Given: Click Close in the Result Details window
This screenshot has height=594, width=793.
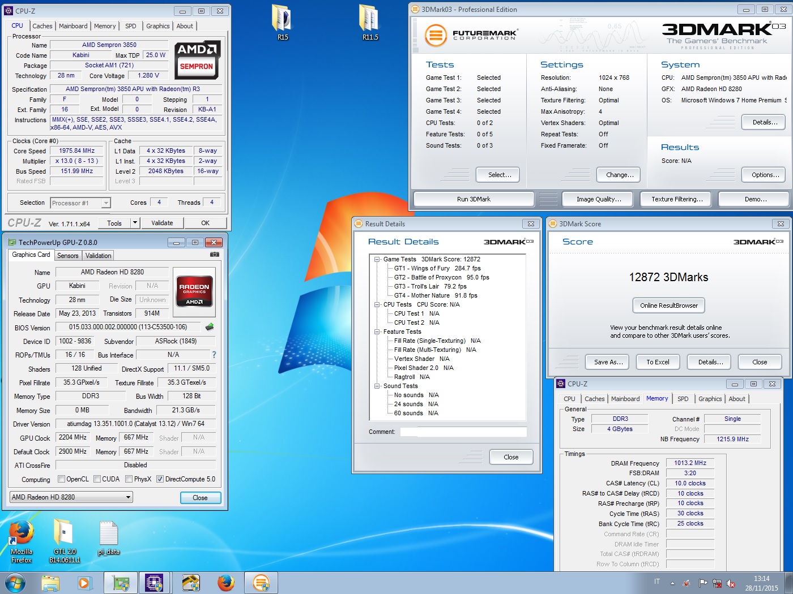Looking at the screenshot, I should click(x=511, y=457).
